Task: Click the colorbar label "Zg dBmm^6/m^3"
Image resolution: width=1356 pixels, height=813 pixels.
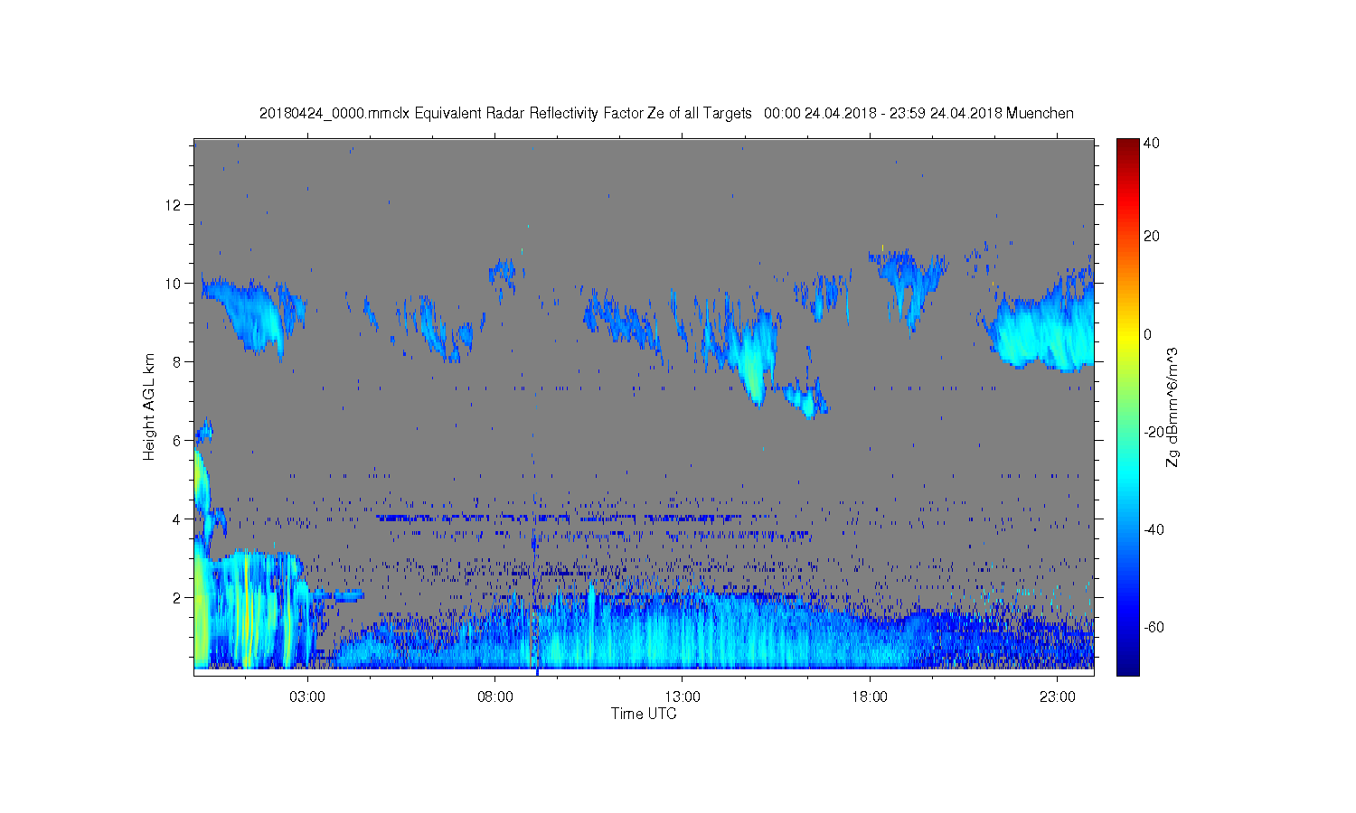Action: tap(1172, 406)
